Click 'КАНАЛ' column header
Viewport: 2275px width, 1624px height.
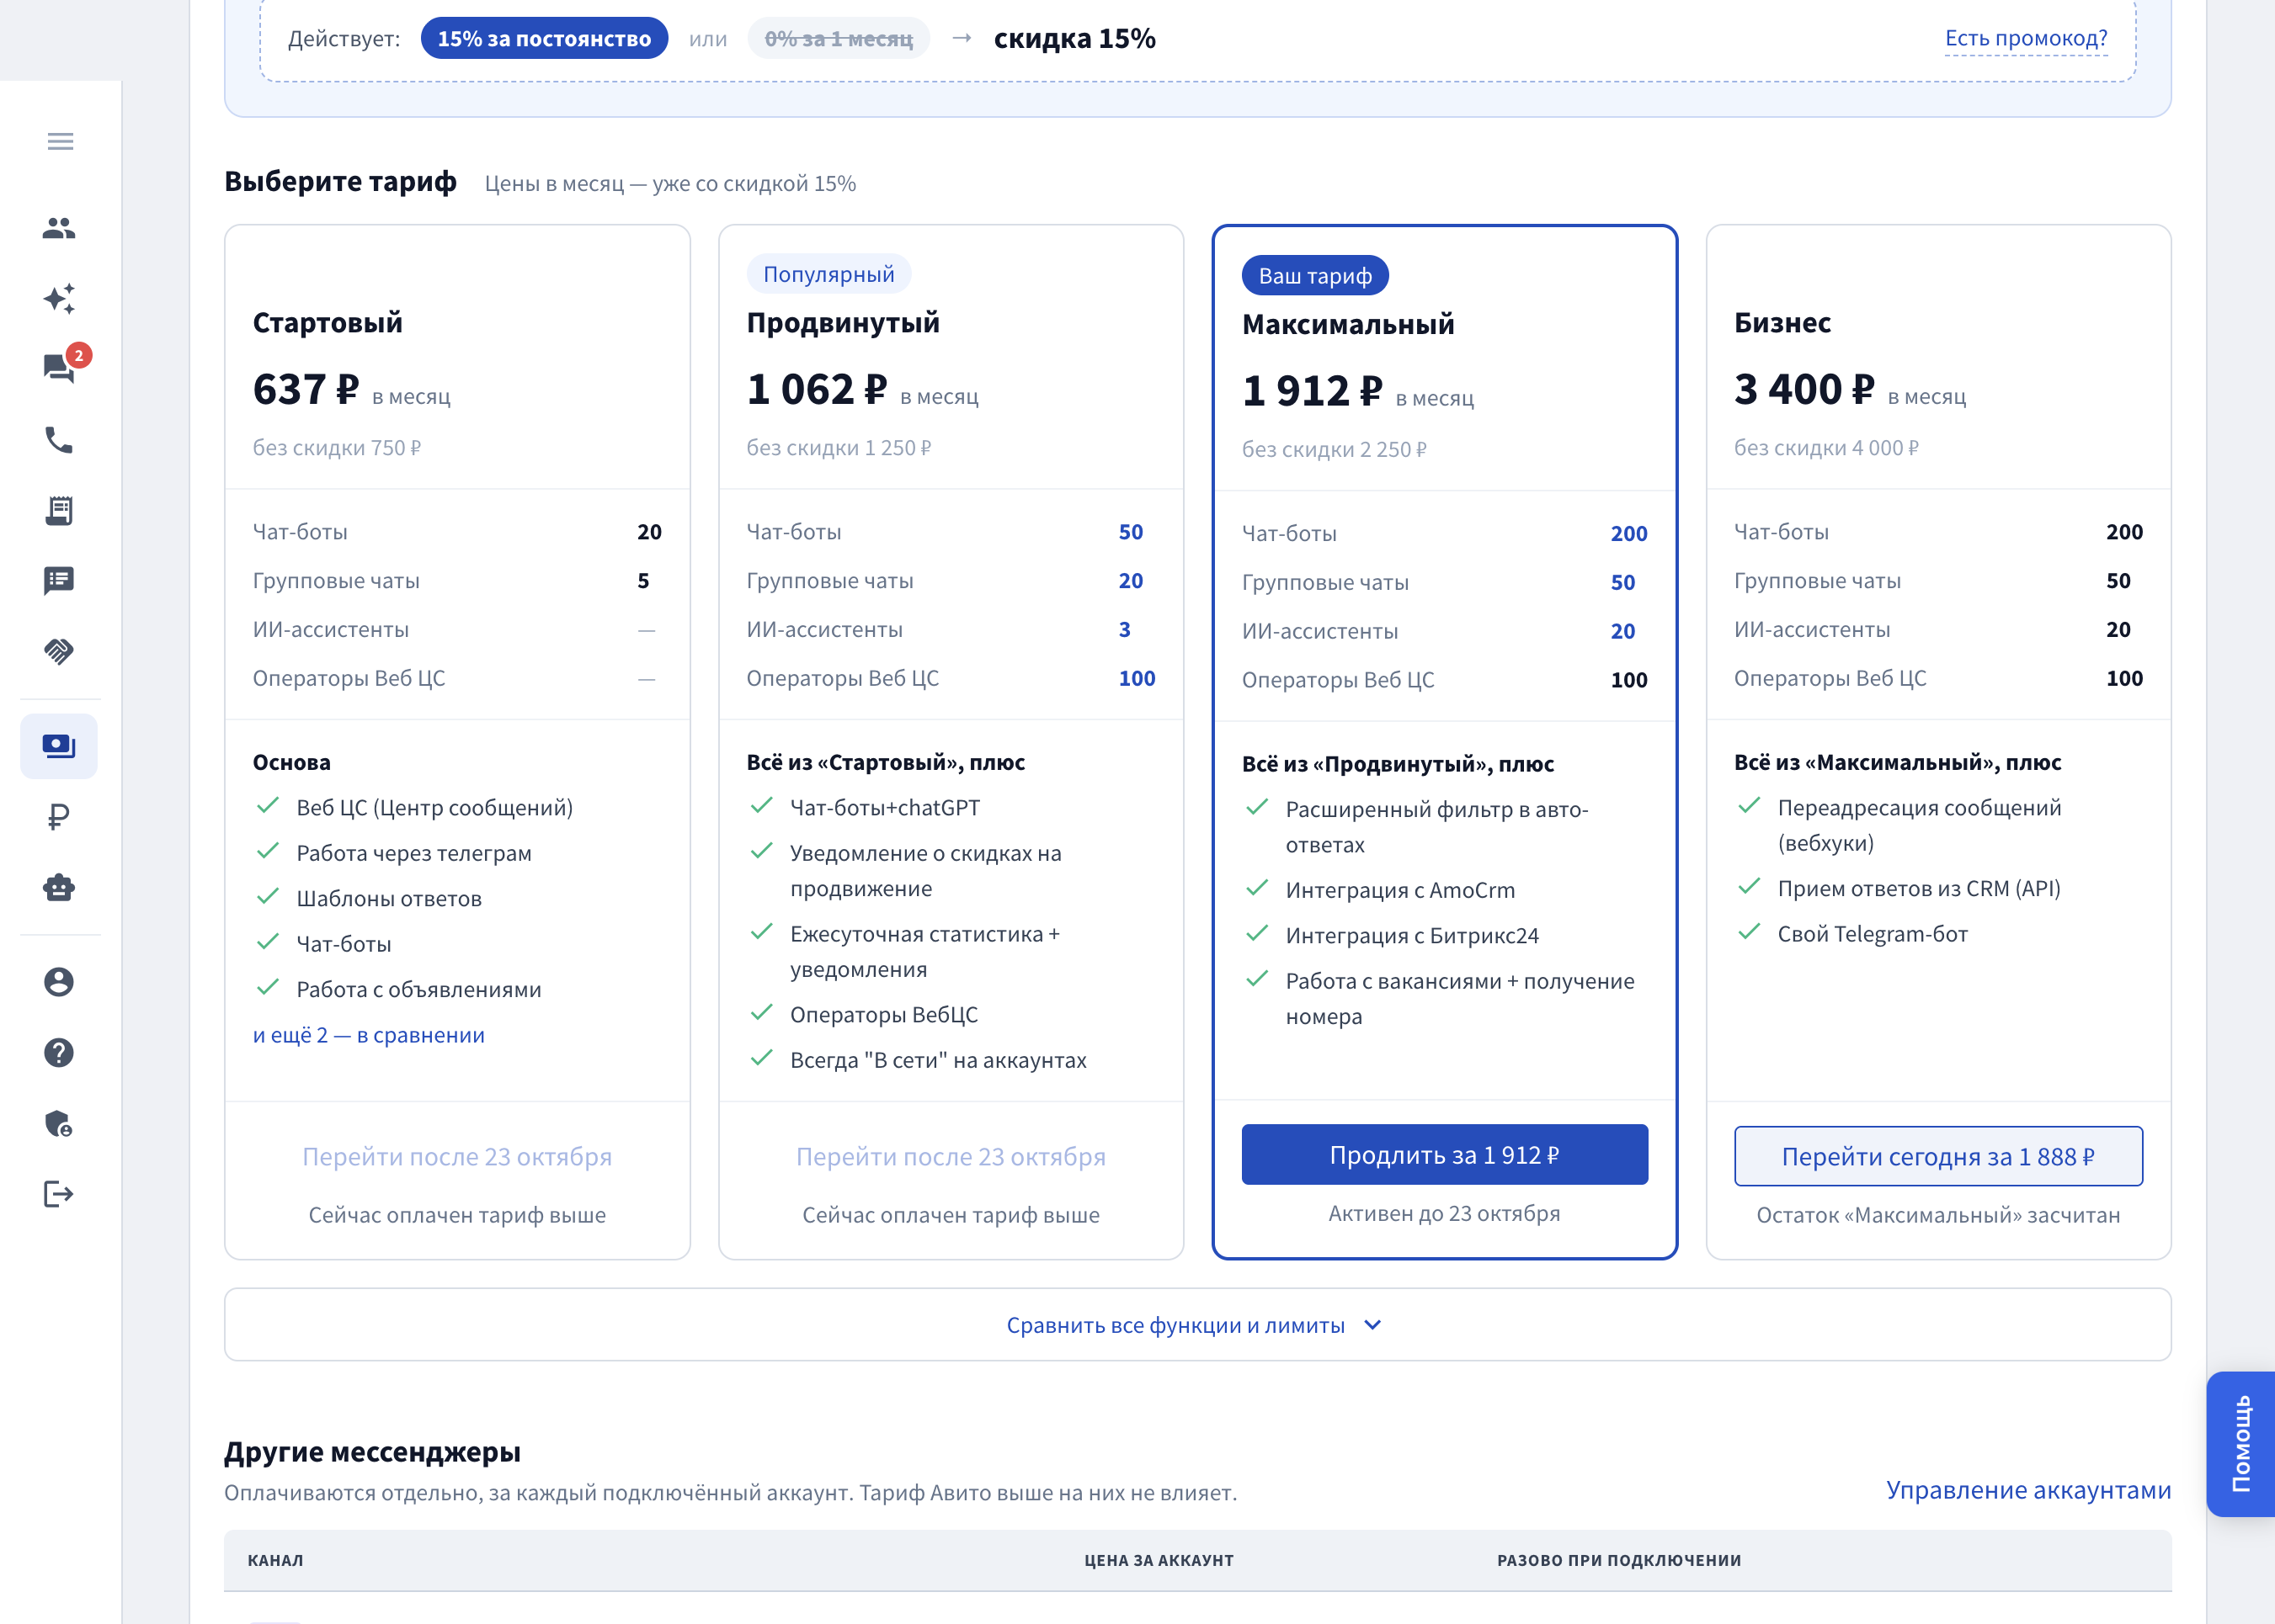pos(275,1560)
